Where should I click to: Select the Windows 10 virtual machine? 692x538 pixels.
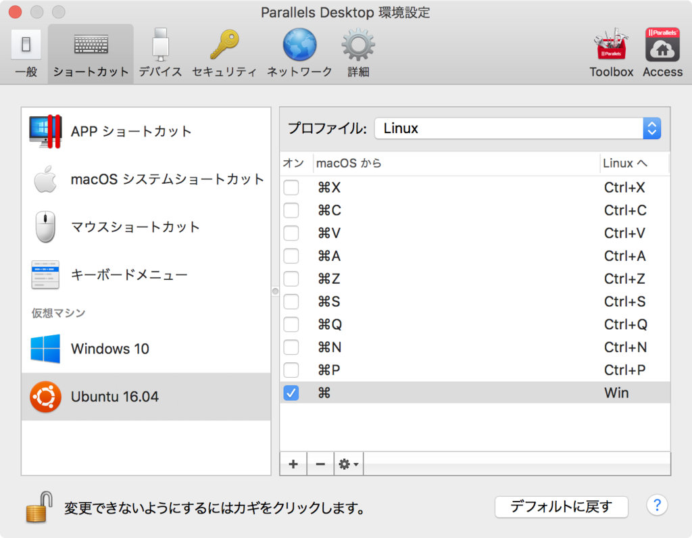click(x=146, y=349)
